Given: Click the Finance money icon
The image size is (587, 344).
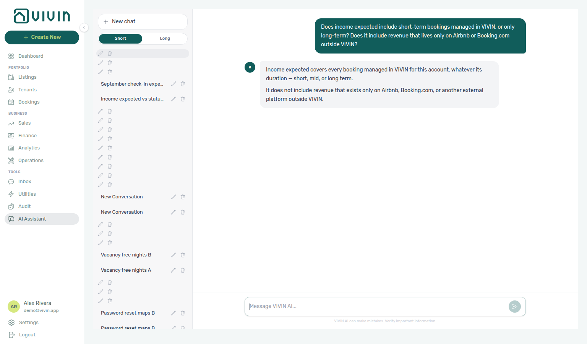Looking at the screenshot, I should [11, 136].
